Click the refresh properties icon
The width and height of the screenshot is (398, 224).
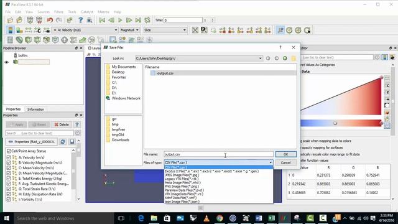point(63,142)
